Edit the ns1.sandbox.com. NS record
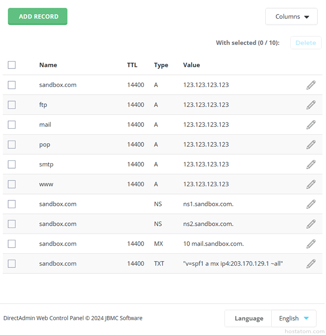The image size is (326, 335). tap(311, 204)
